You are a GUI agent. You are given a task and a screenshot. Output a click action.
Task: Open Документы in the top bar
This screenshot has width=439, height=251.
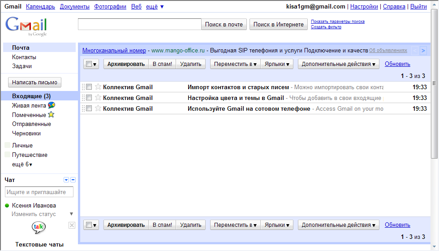pos(75,6)
